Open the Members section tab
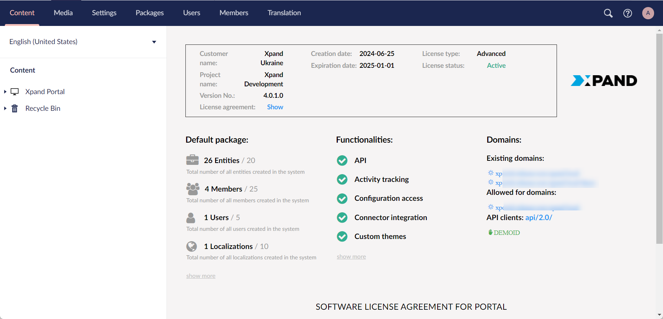The image size is (663, 319). click(x=234, y=13)
